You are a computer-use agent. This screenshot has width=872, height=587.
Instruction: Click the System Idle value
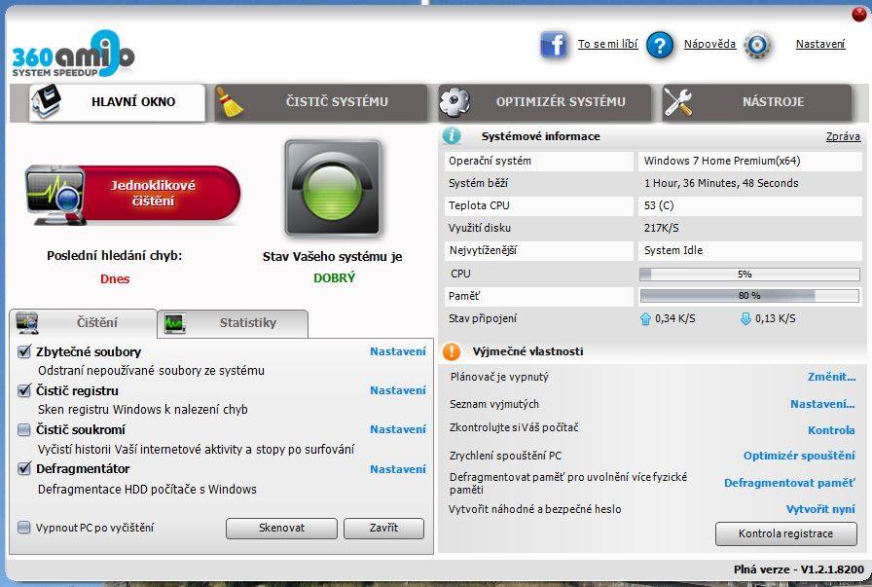click(672, 250)
